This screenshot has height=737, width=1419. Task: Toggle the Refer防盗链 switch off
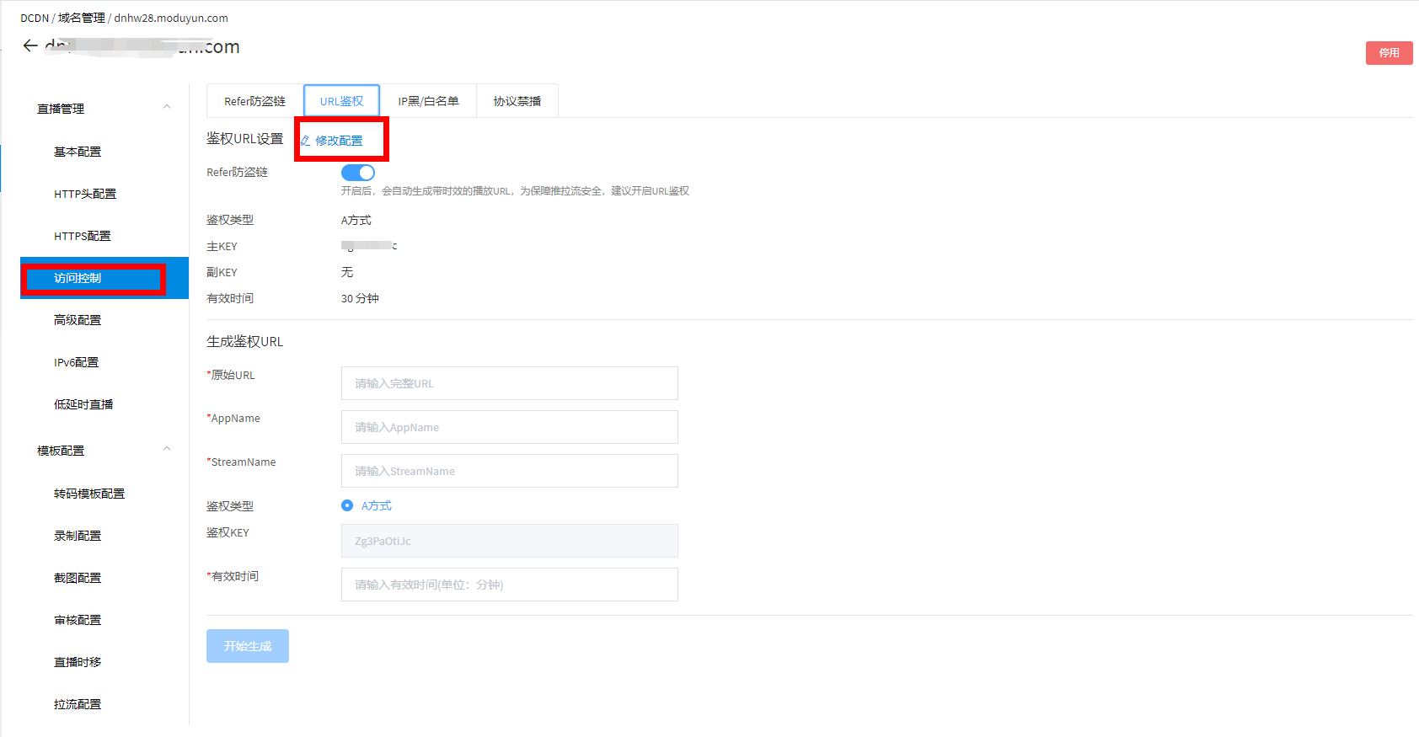[x=358, y=173]
